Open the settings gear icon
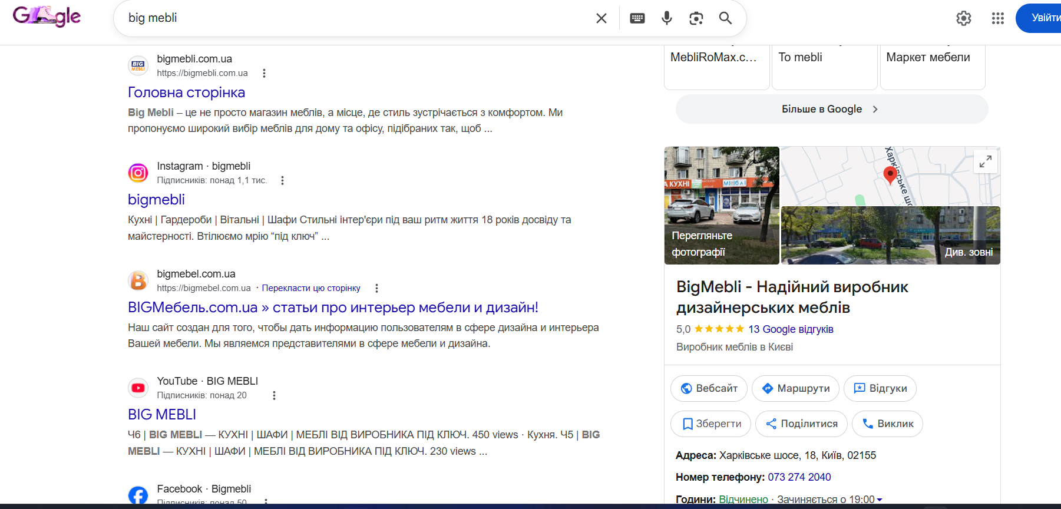This screenshot has width=1061, height=509. (x=964, y=18)
